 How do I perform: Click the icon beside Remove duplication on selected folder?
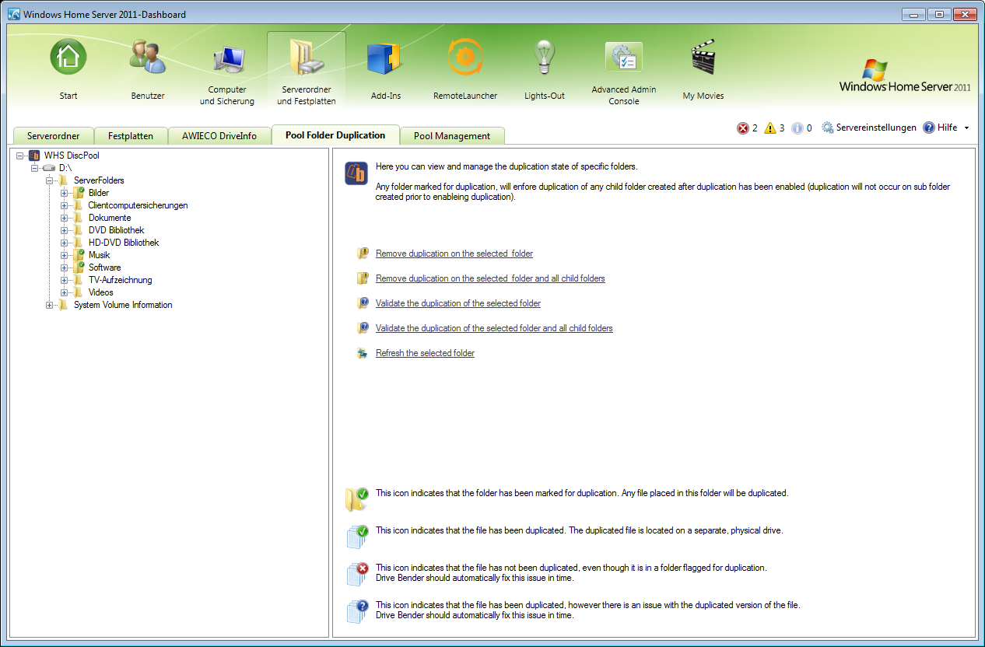[x=363, y=254]
